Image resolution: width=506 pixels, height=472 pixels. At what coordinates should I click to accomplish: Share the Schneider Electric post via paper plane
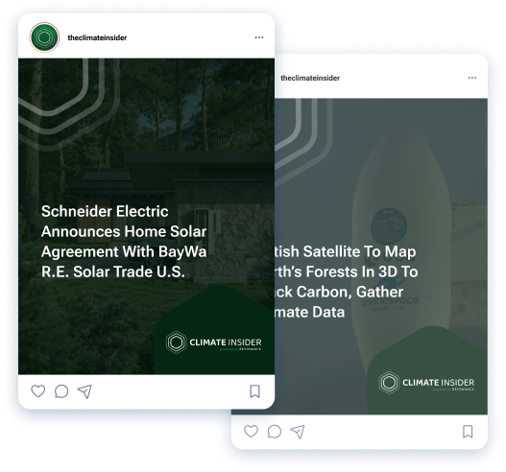tap(84, 391)
